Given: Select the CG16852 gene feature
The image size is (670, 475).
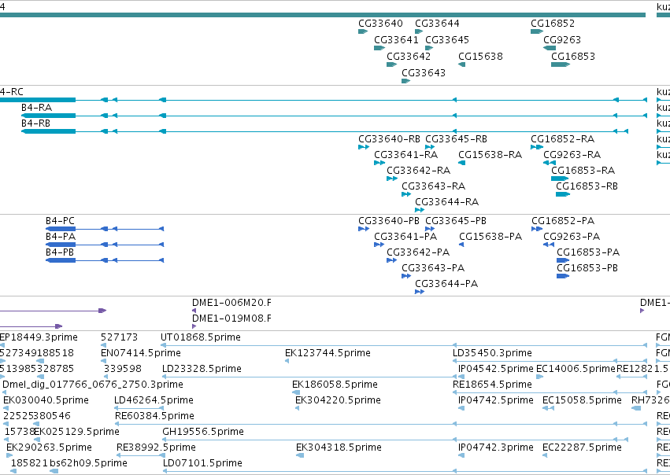Looking at the screenshot, I should [x=537, y=31].
